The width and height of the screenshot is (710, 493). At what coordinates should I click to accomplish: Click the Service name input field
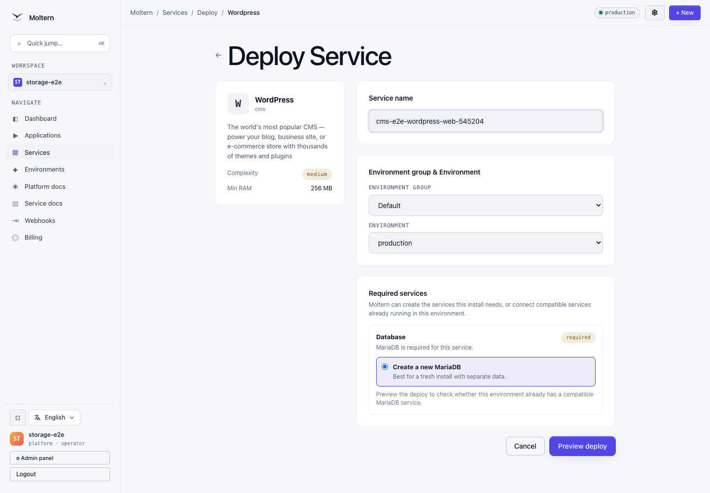point(486,121)
